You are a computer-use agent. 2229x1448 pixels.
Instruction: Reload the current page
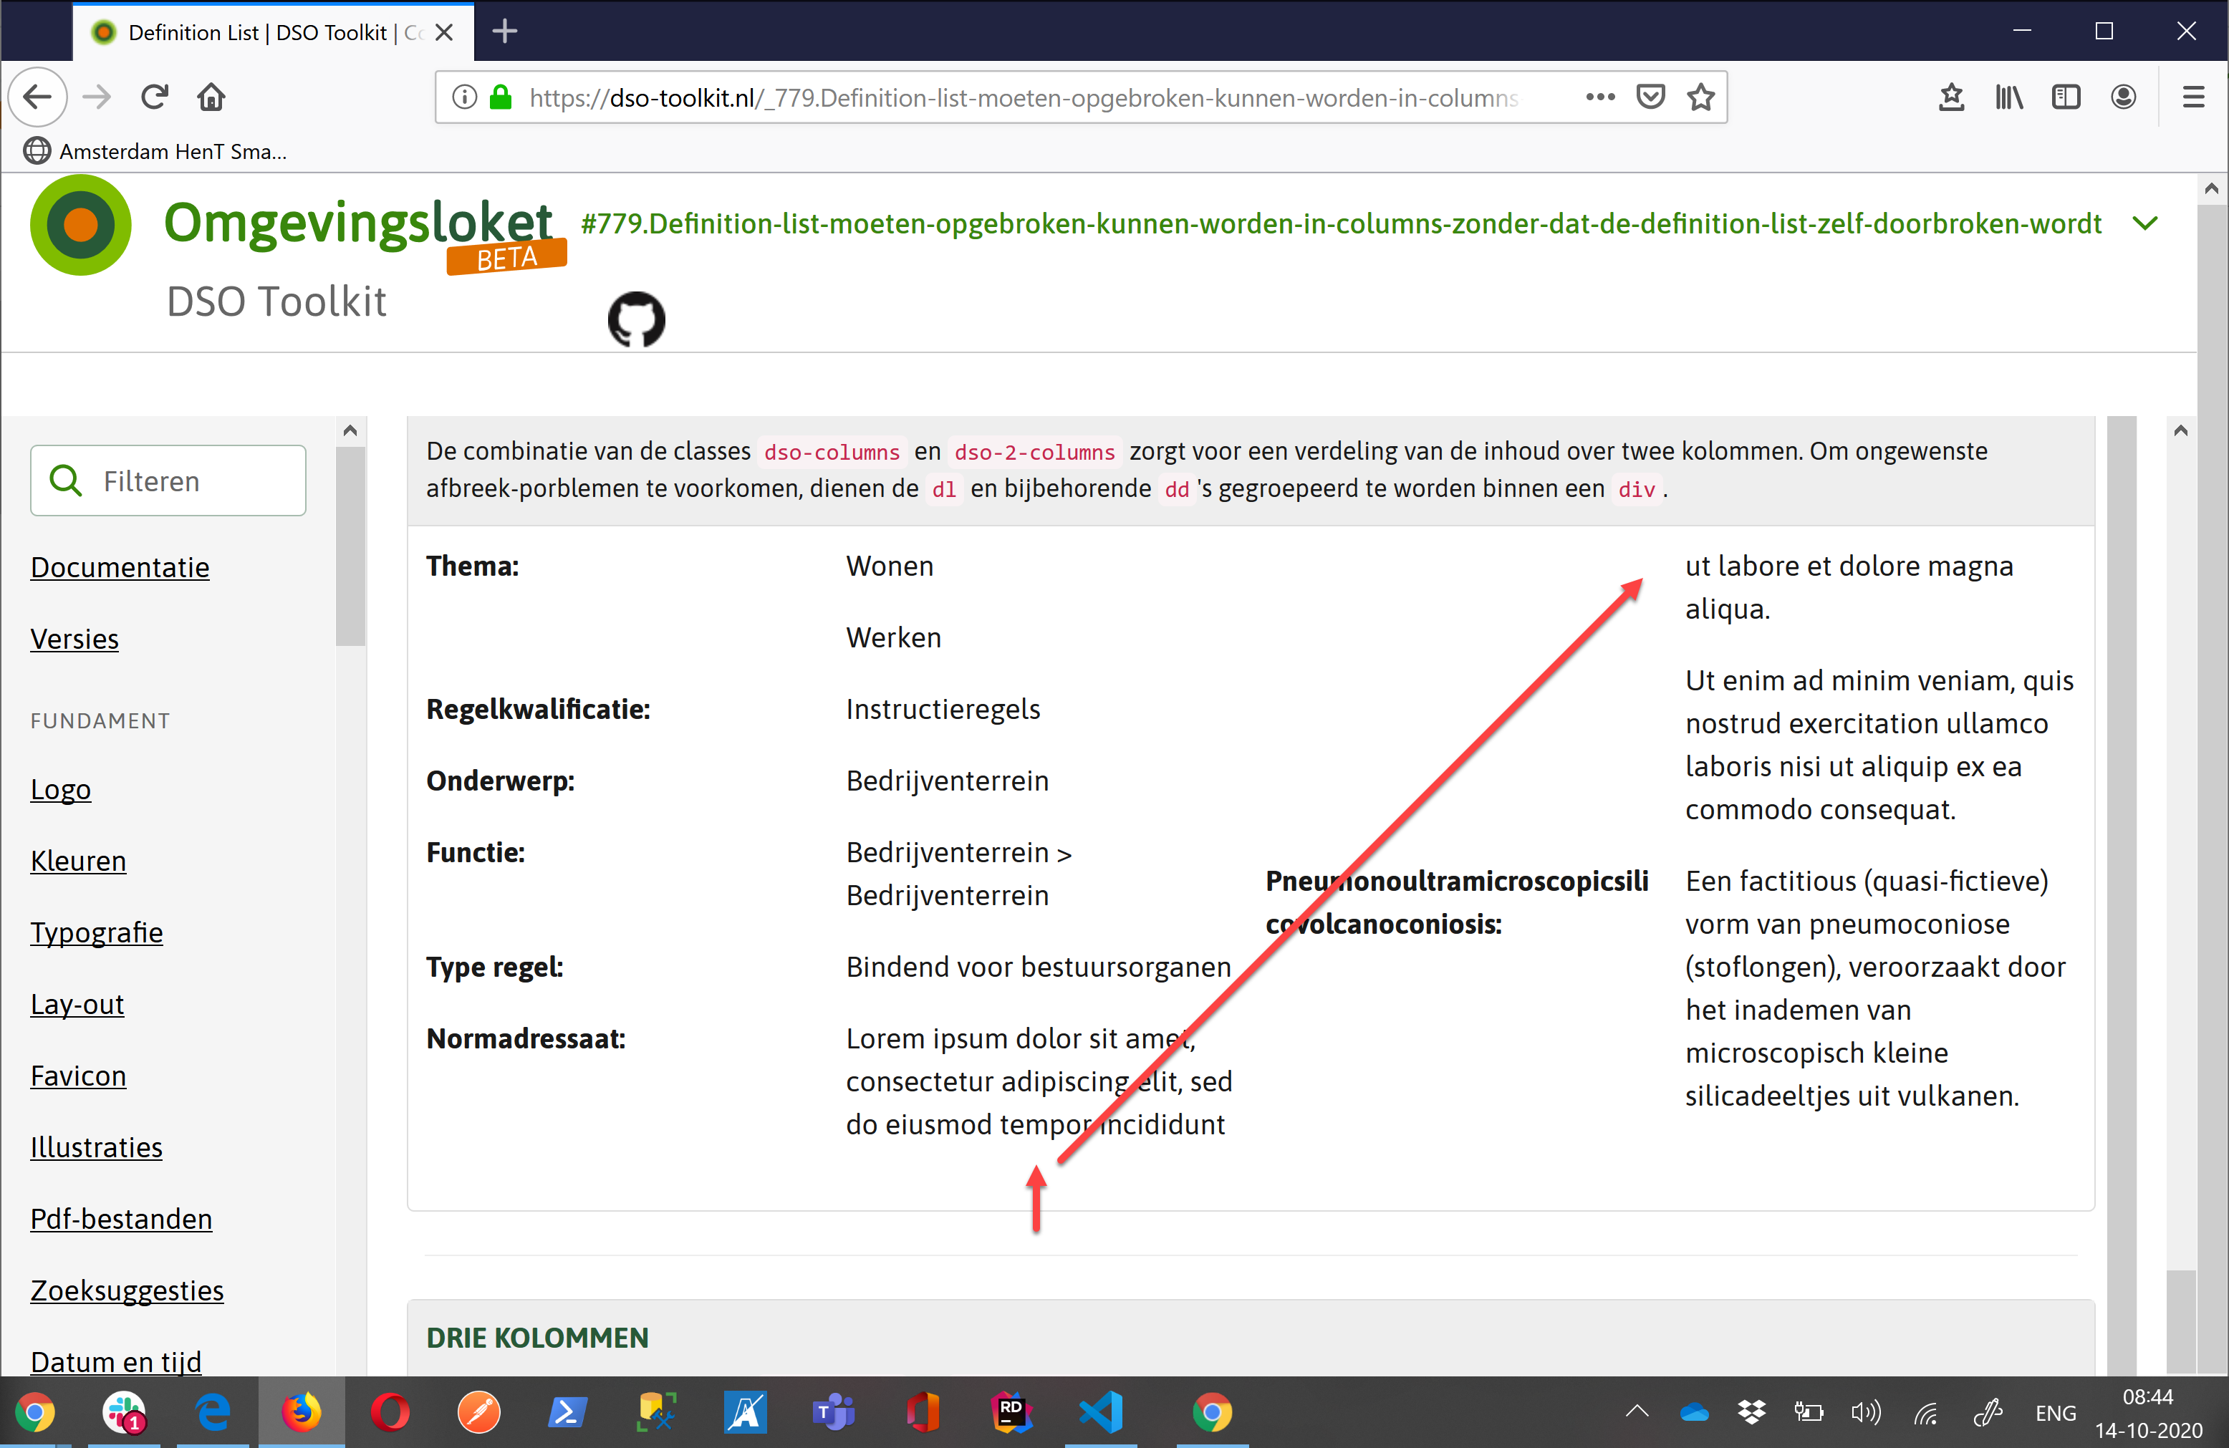[x=155, y=97]
